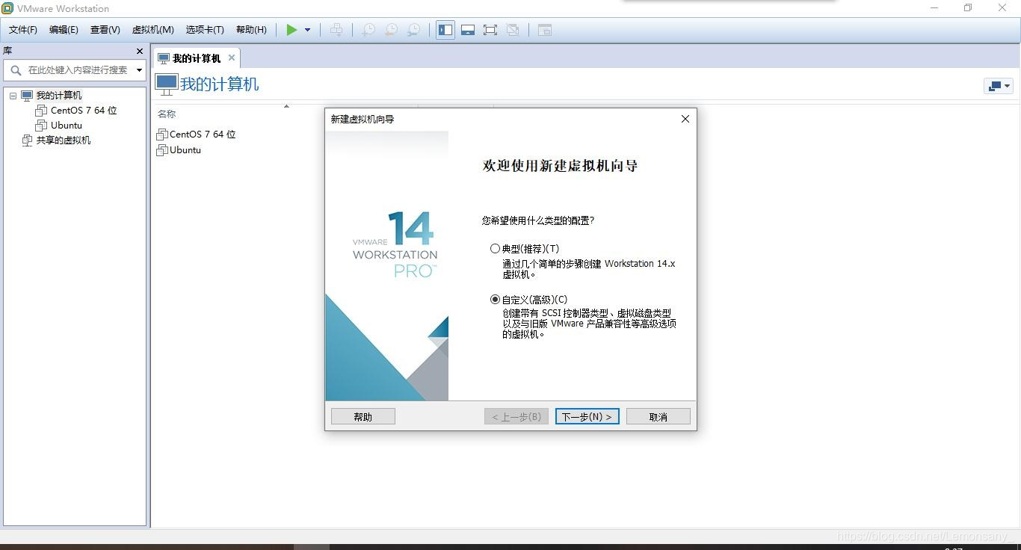Collapse the 我的计算机 tree node

[13, 96]
